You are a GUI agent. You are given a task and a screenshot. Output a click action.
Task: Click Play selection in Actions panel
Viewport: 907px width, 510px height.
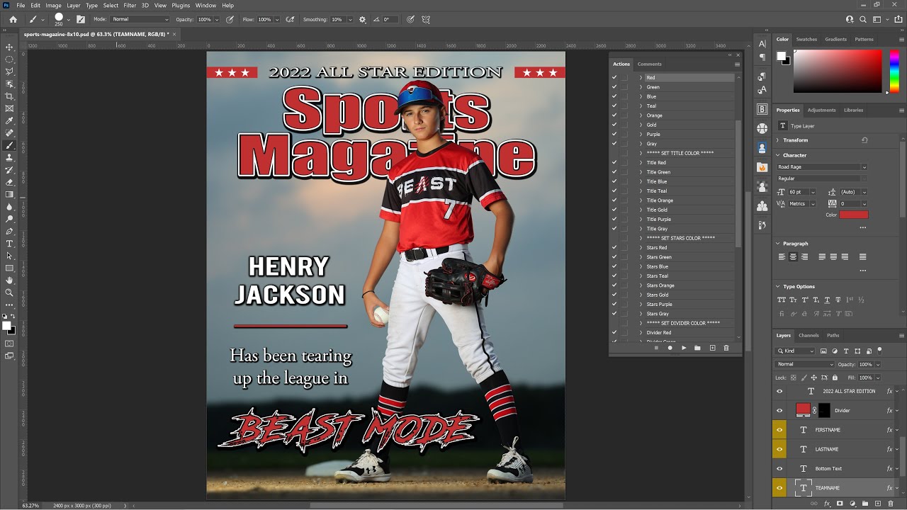pyautogui.click(x=684, y=348)
